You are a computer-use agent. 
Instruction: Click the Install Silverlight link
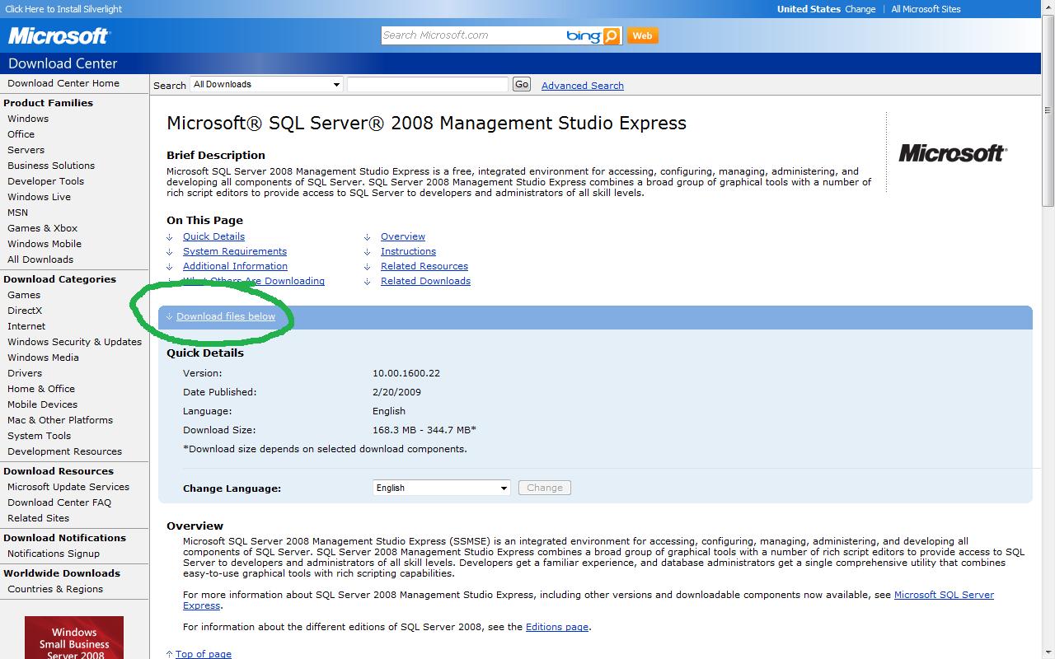click(63, 9)
